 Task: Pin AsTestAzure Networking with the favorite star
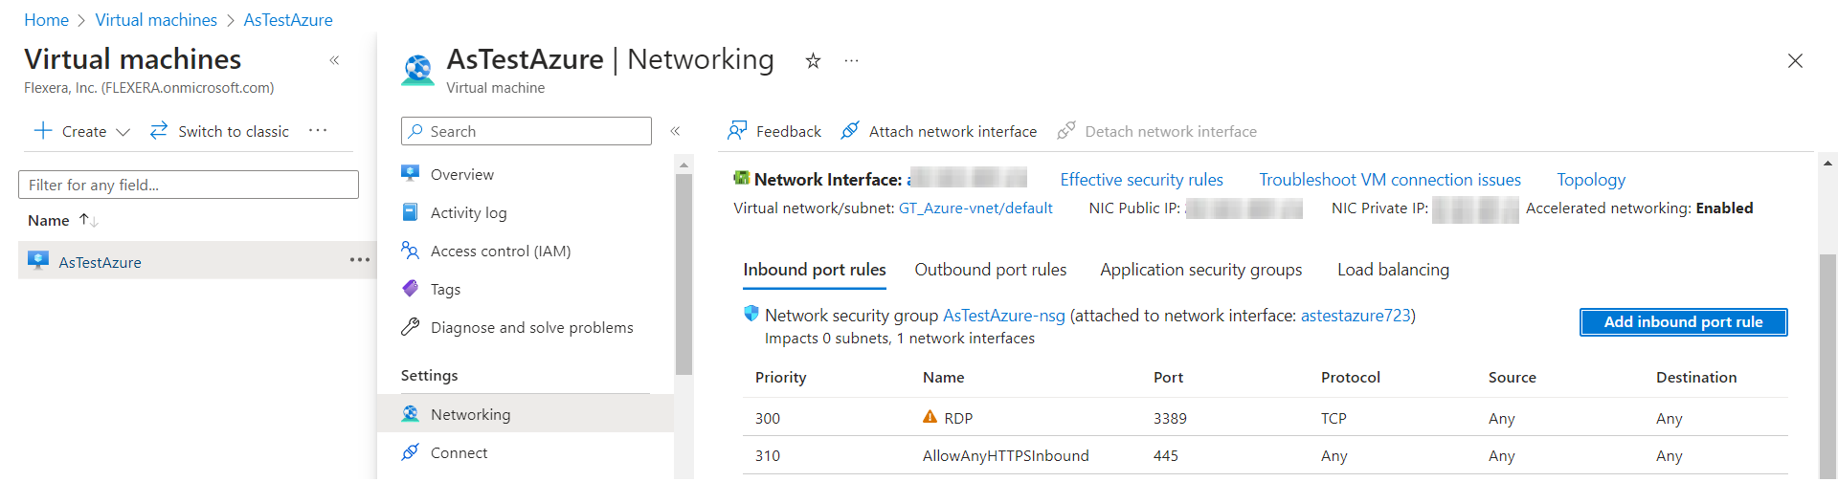click(813, 61)
